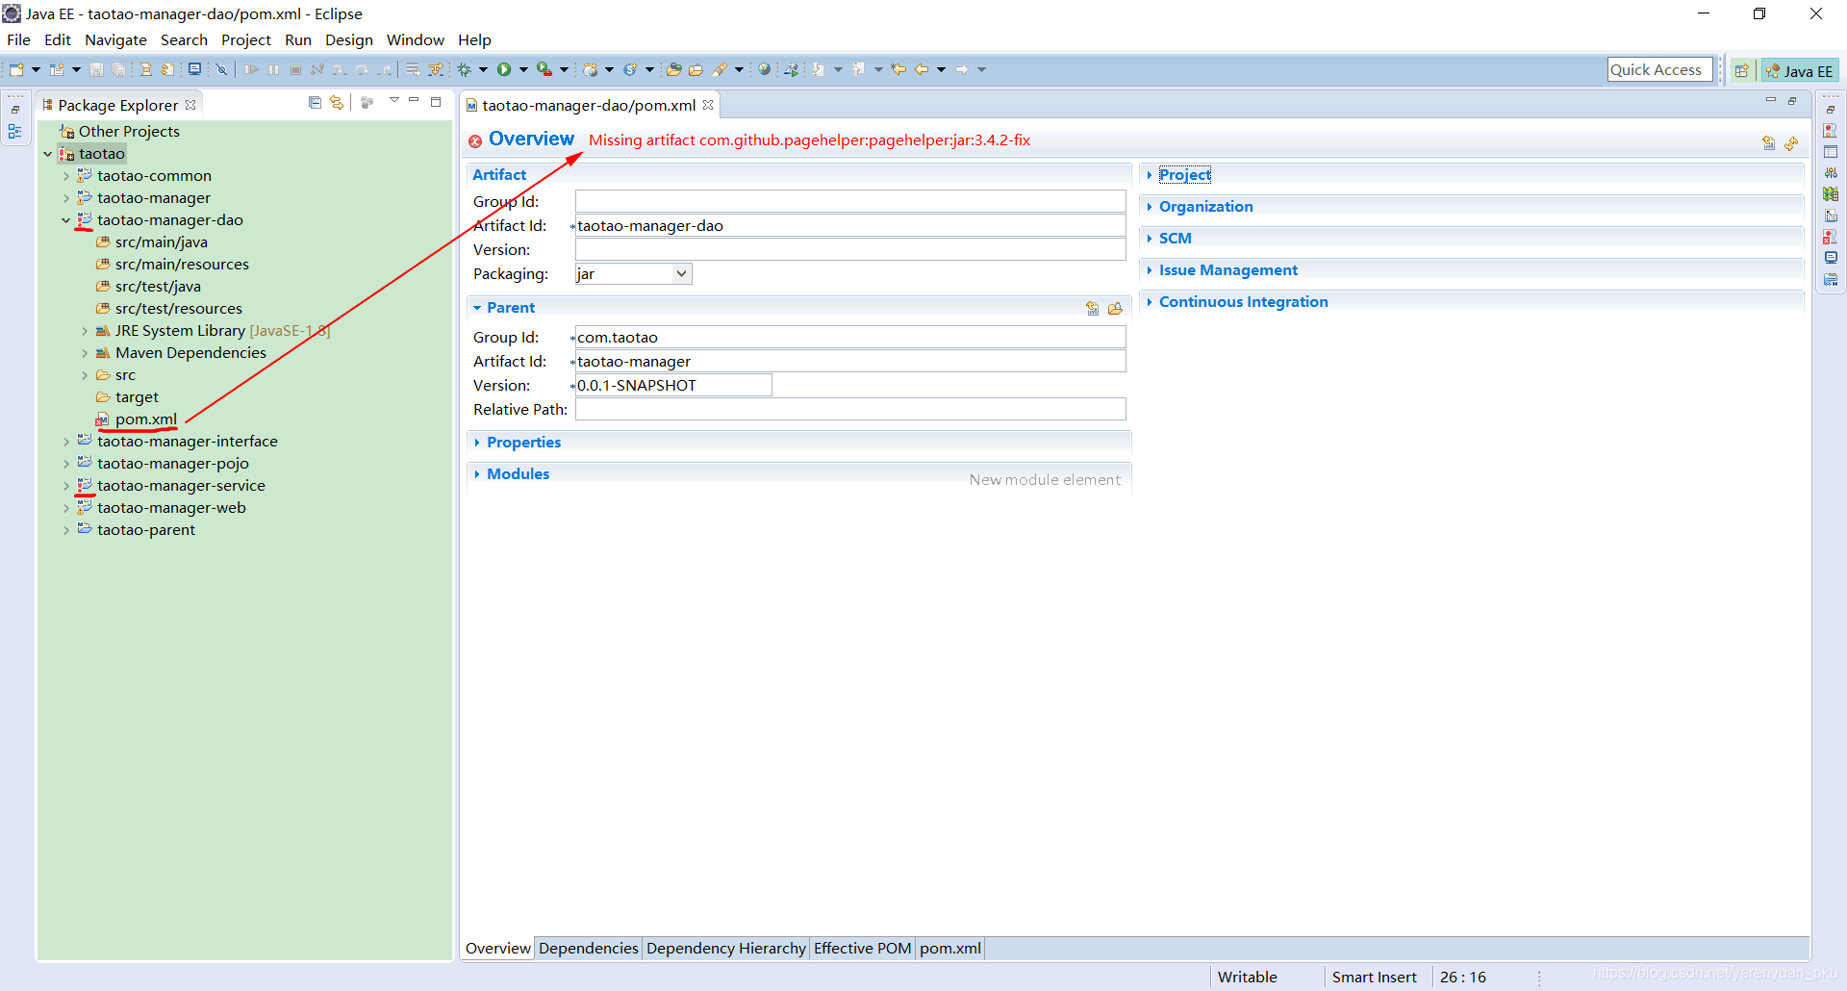Click the Run Last Tool icon
The height and width of the screenshot is (991, 1847).
544,69
